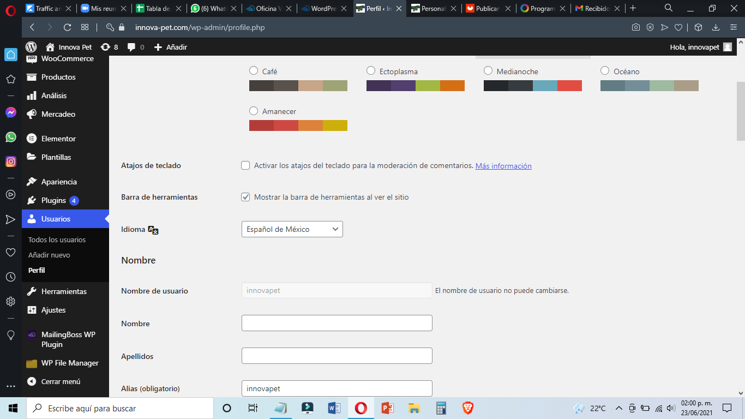Open the WordPress logo menu

[x=31, y=47]
